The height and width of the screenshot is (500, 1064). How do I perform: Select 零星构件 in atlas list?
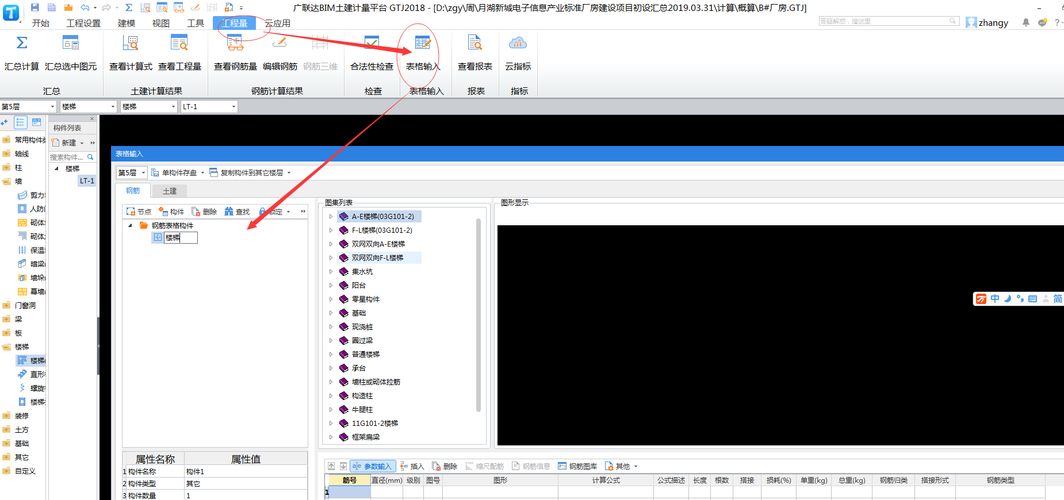(x=365, y=299)
